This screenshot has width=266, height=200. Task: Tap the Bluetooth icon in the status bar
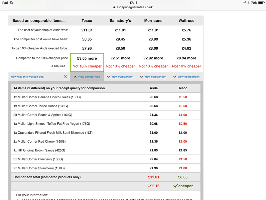[x=248, y=3]
